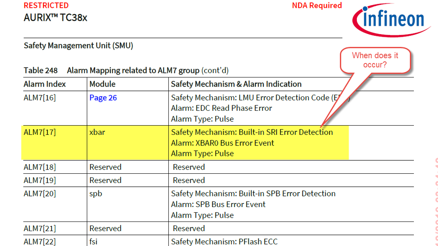
Task: Select 'Alarm: XBAR0 Bus Error Event' text
Action: coord(222,143)
